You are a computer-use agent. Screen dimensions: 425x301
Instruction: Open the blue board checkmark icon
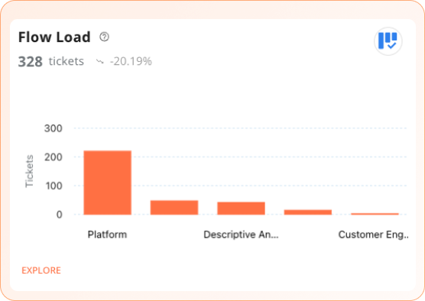[388, 41]
